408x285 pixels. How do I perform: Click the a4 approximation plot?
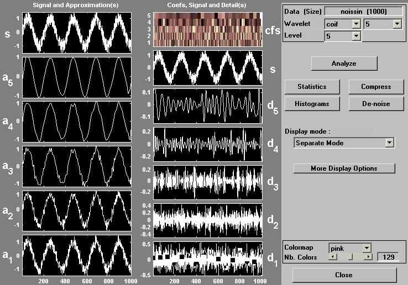click(77, 122)
